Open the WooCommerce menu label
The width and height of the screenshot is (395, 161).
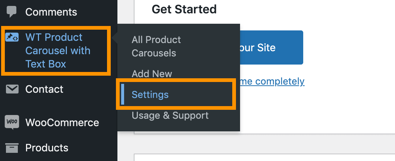pyautogui.click(x=62, y=122)
